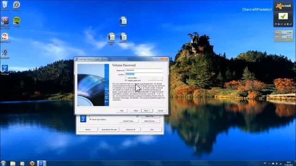This screenshot has width=296, height=166.
Task: Click Select File in the main window
Action: (x=150, y=116)
